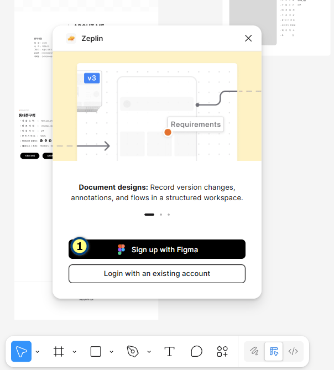Expand the shape tools dropdown

click(112, 352)
